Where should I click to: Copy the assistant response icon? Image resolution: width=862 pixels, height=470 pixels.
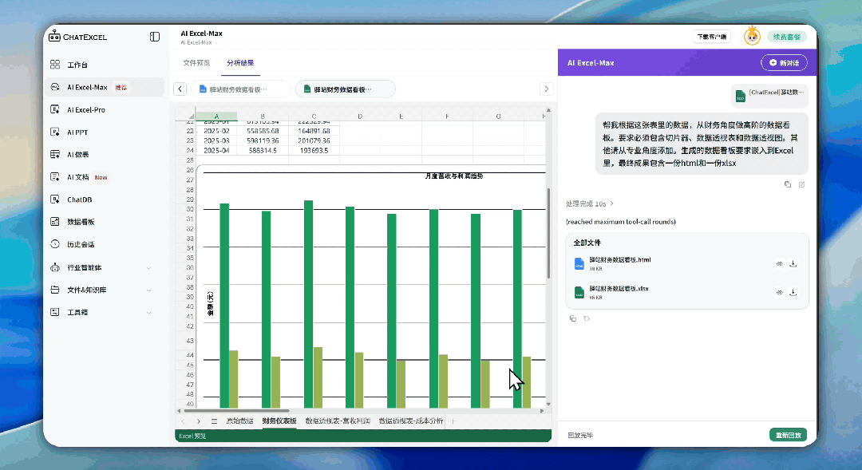pos(573,319)
